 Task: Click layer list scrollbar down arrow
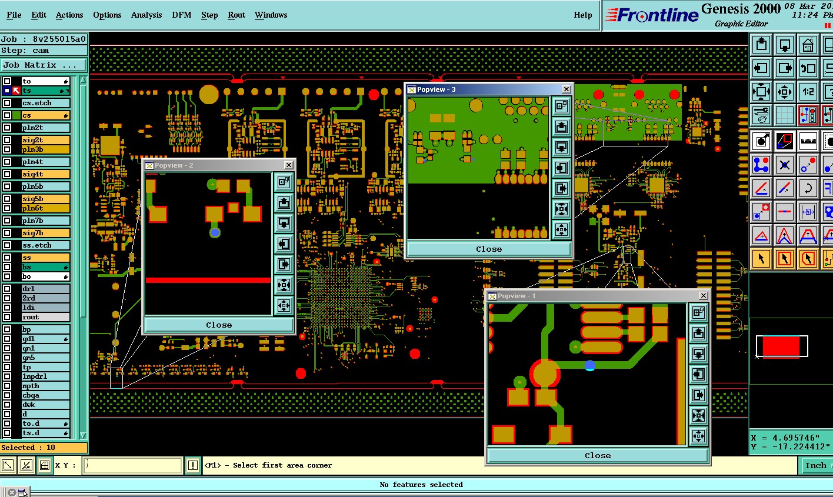84,435
